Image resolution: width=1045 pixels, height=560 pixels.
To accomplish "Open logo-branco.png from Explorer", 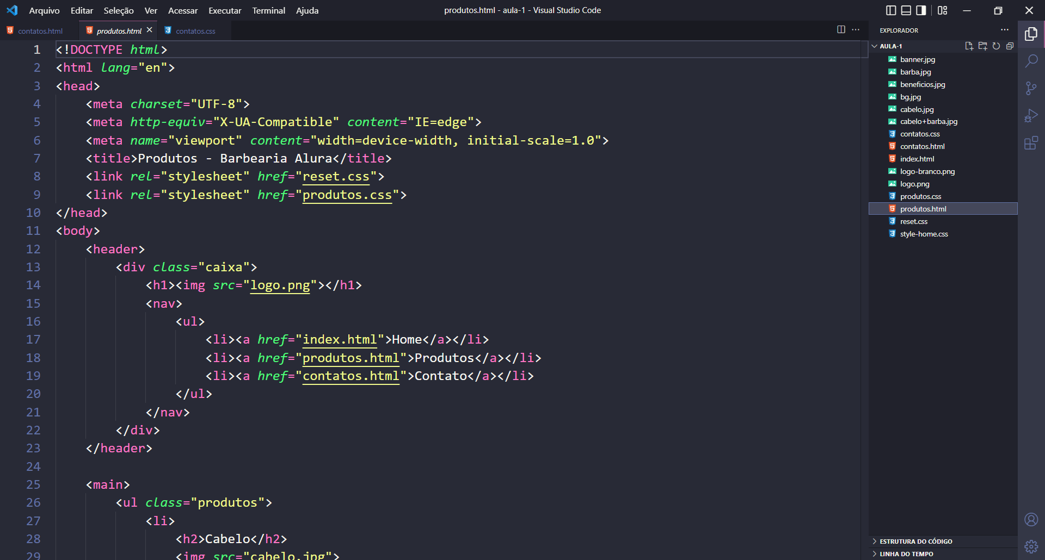I will tap(943, 172).
